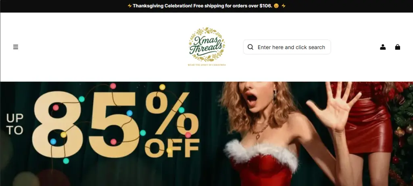Click the Xmas Threads wreath logo
This screenshot has width=413, height=186.
point(207,44)
